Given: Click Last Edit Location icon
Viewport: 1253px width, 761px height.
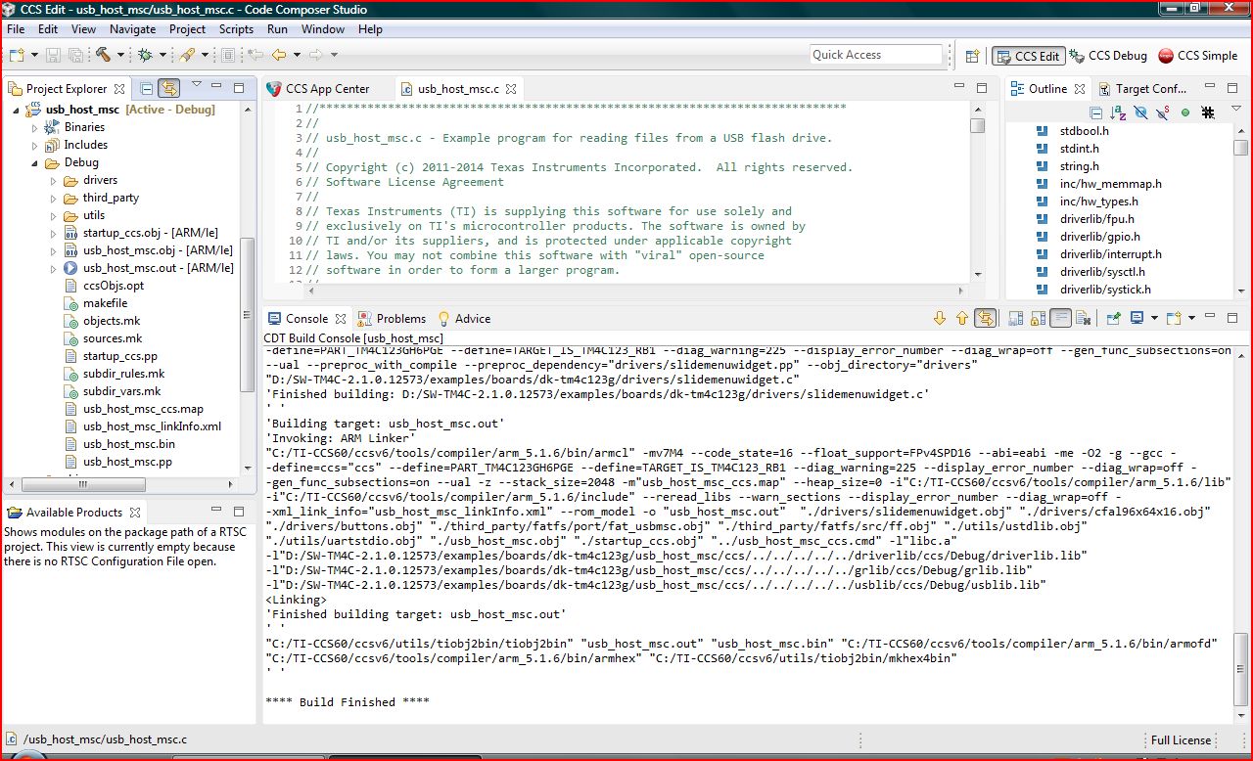Looking at the screenshot, I should pos(255,55).
